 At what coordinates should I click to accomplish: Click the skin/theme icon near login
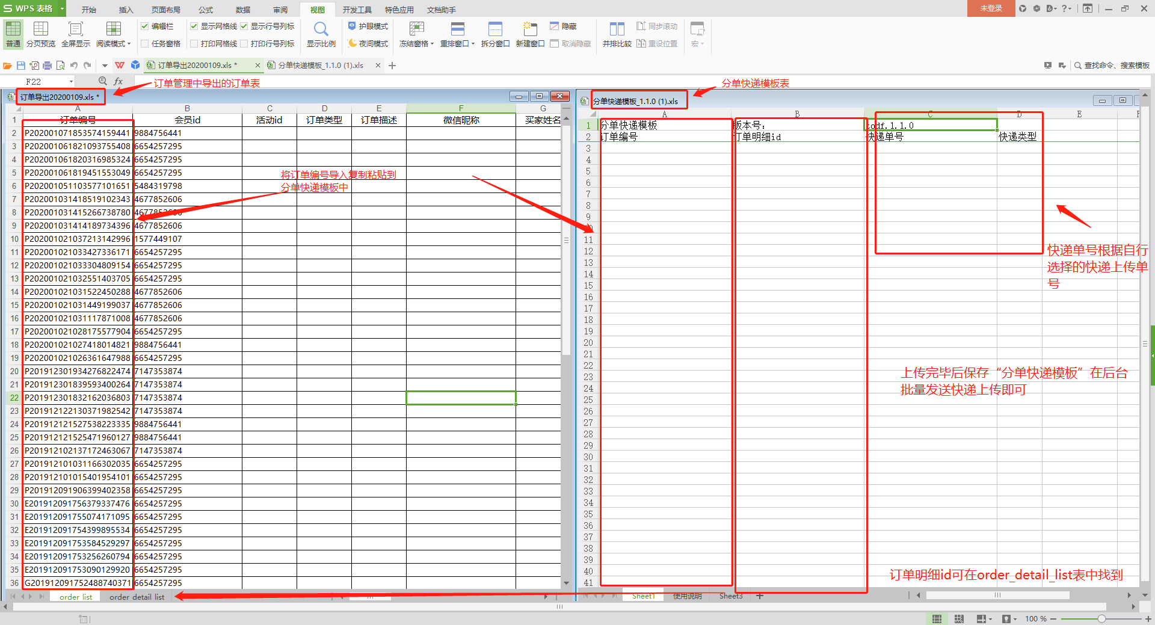point(1023,8)
